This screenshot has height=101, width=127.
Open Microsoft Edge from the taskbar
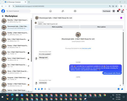12,95
